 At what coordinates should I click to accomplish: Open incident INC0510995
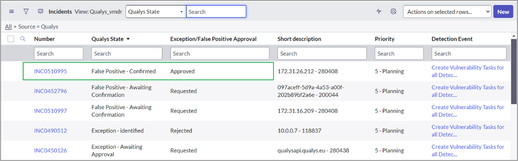coord(50,71)
